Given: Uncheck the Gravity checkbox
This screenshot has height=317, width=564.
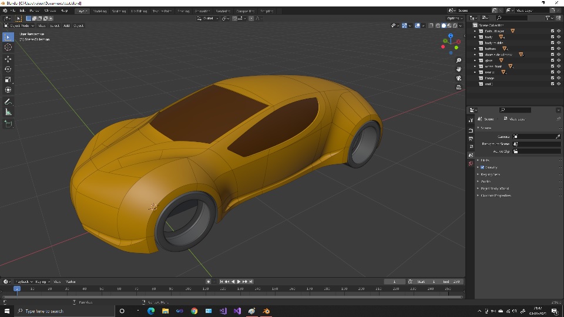Looking at the screenshot, I should (x=482, y=167).
